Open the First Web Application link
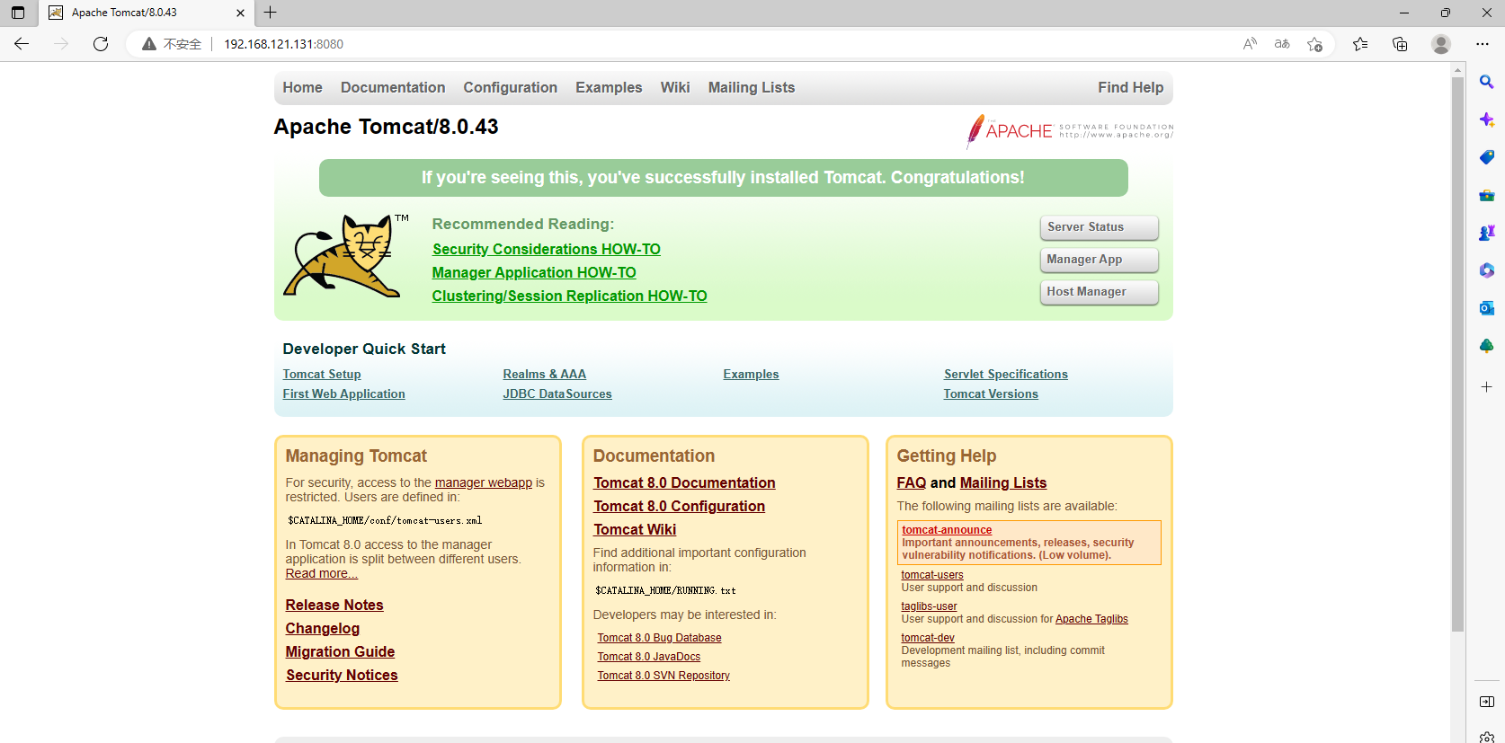Screen dimensions: 1505x743 (343, 394)
